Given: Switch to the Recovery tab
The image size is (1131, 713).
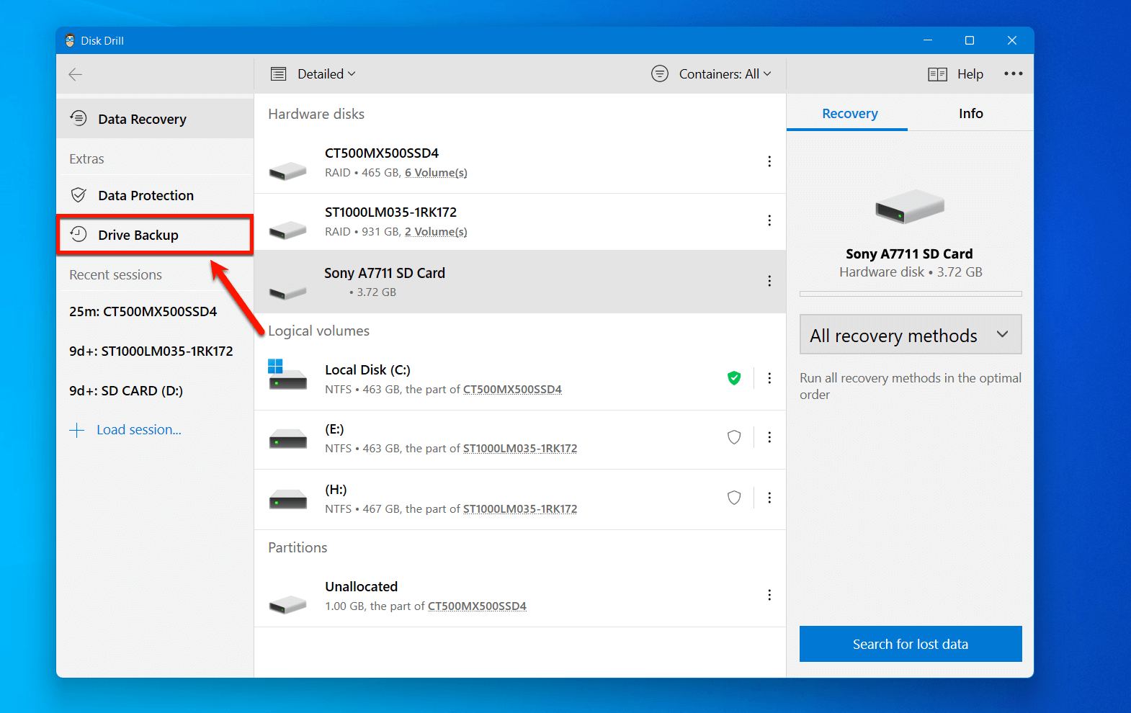Looking at the screenshot, I should click(x=850, y=114).
